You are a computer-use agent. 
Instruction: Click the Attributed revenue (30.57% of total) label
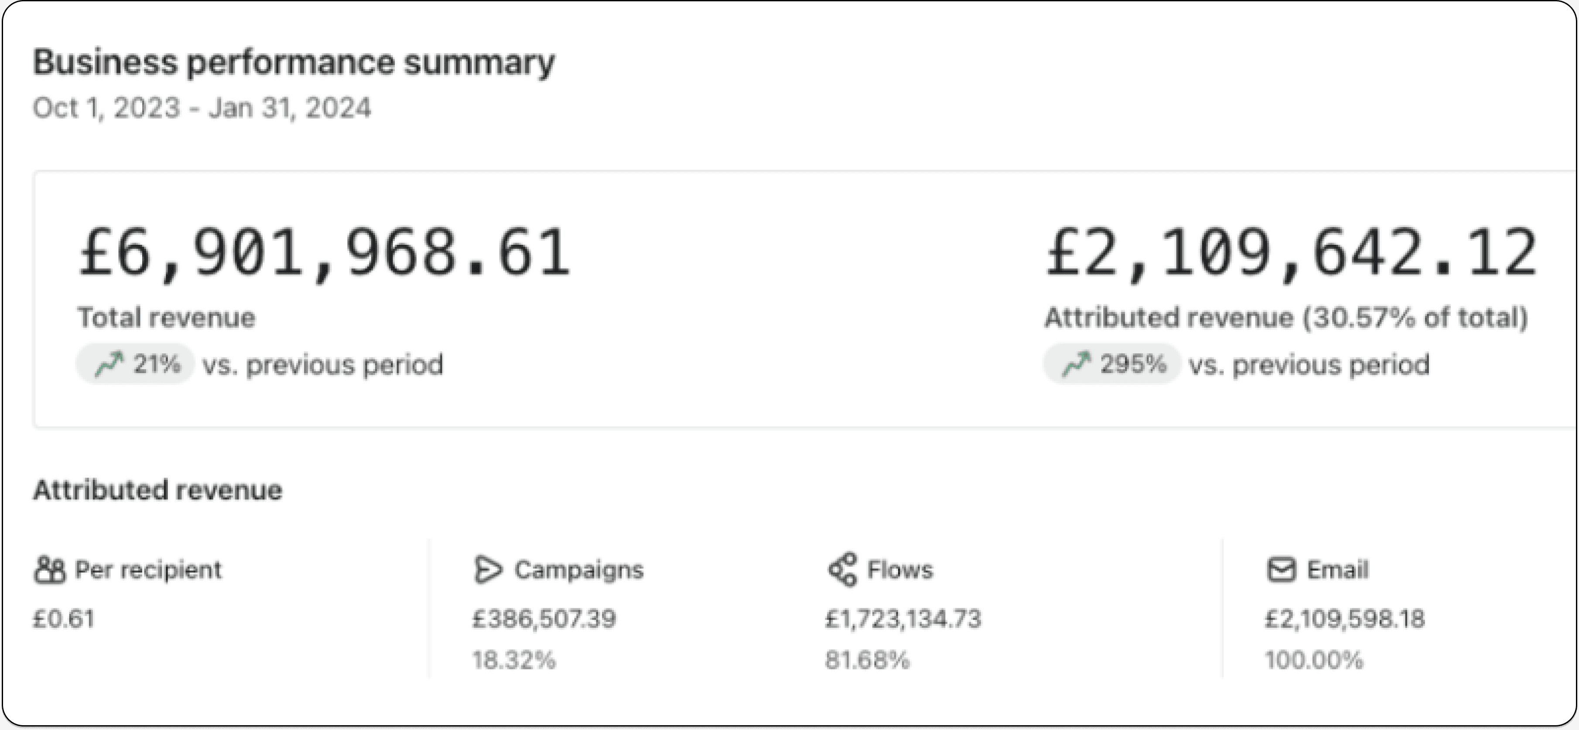pyautogui.click(x=1286, y=318)
